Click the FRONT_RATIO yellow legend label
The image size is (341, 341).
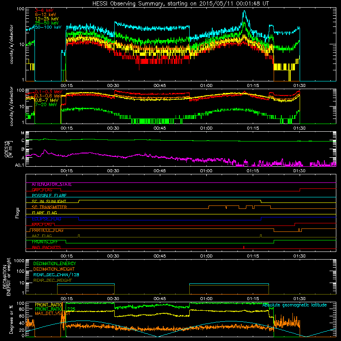[49, 305]
